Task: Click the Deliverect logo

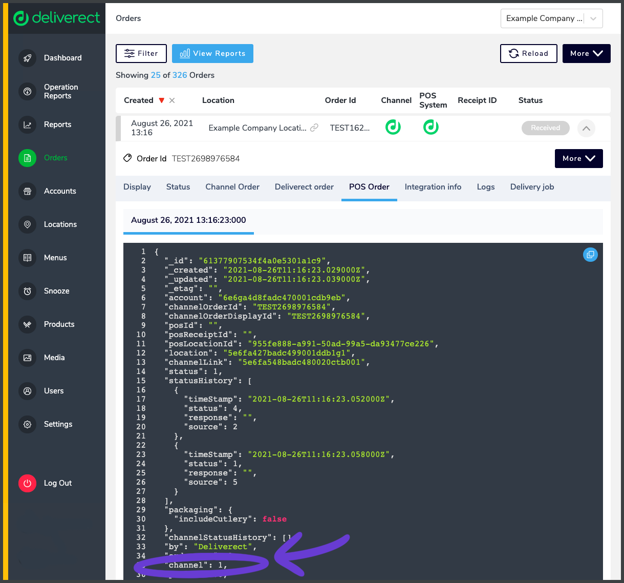Action: (x=56, y=18)
